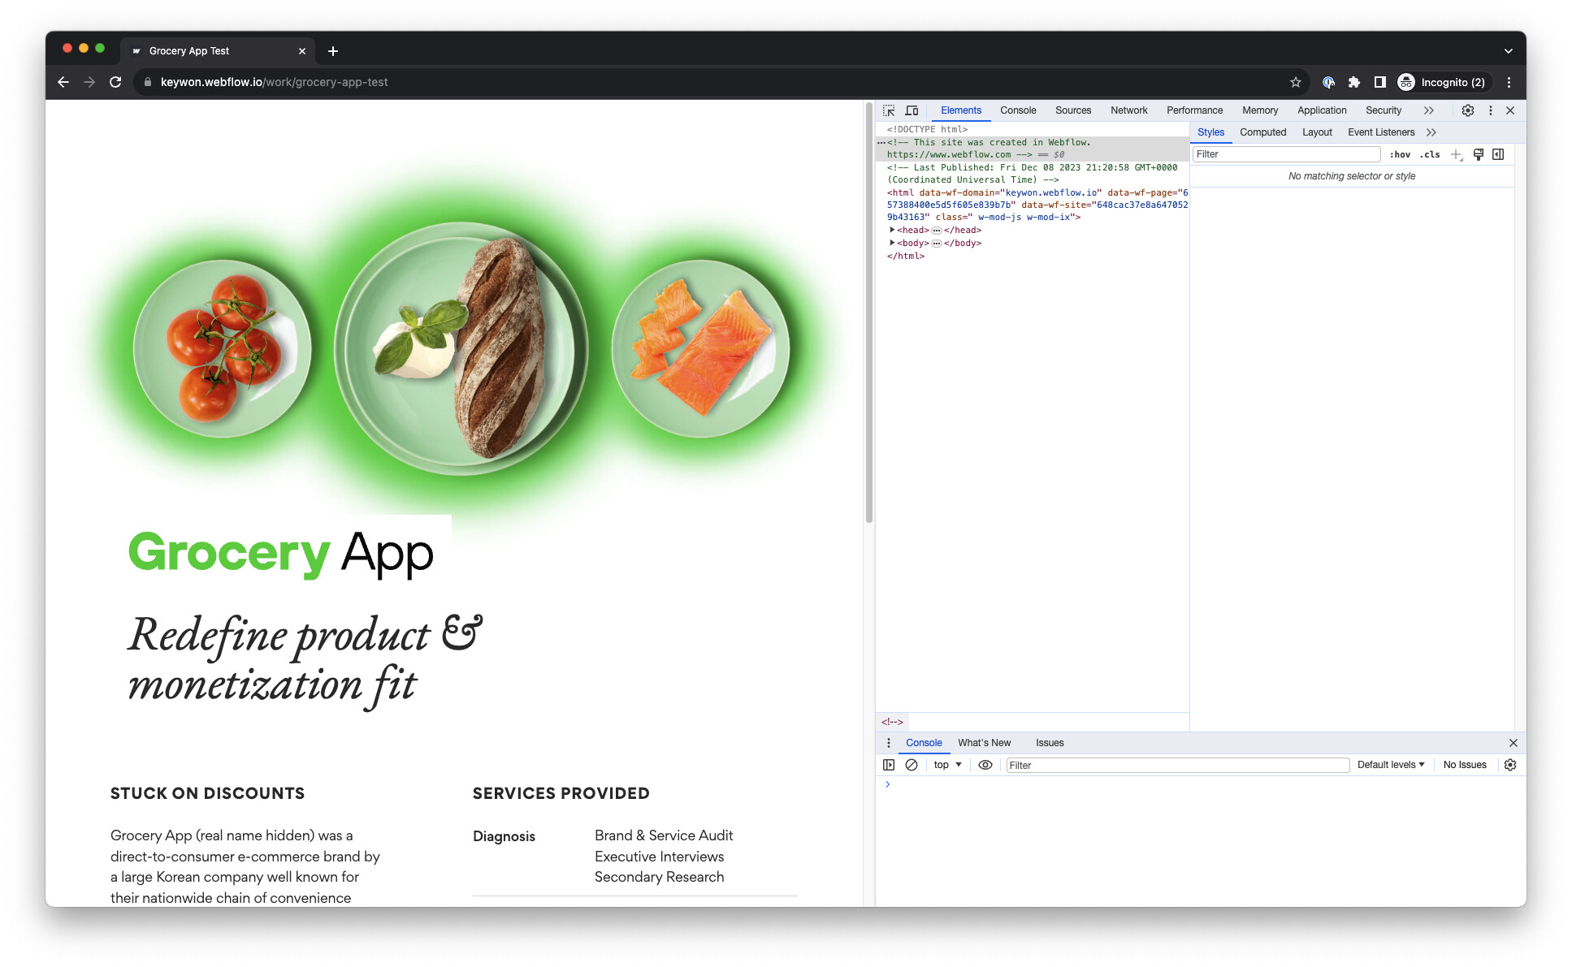1572x967 pixels.
Task: Toggle the :hov element state panel
Action: (1400, 154)
